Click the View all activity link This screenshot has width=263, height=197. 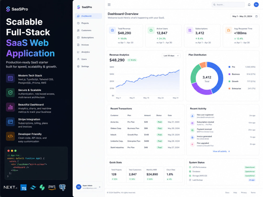pos(221,151)
